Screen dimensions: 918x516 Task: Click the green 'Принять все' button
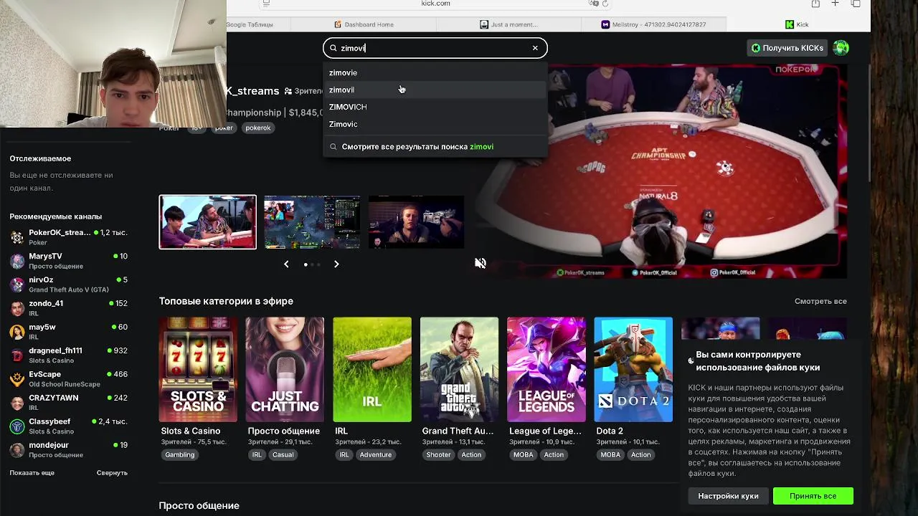[x=813, y=496]
